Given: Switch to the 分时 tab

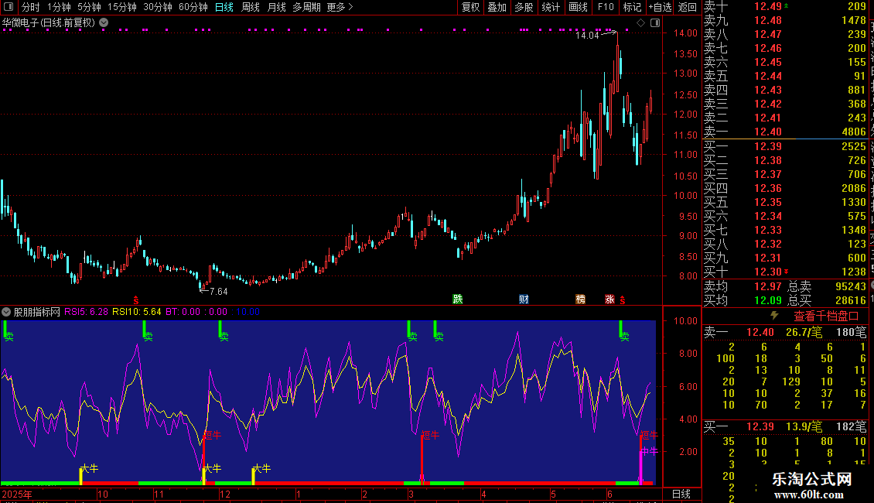Looking at the screenshot, I should (x=30, y=7).
